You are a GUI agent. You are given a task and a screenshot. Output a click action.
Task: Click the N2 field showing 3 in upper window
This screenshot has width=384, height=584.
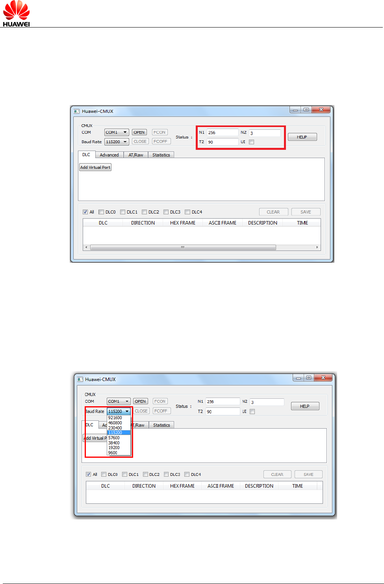coord(265,133)
